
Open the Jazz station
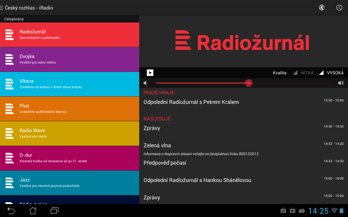[70, 183]
